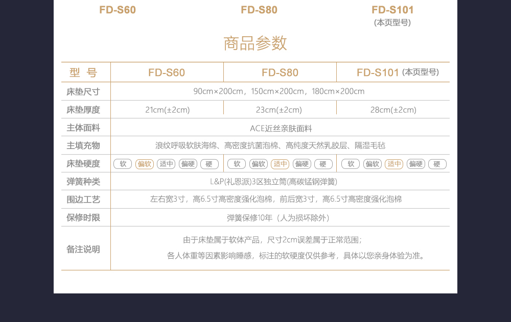
Task: Click the 28cm(±2cm) thickness value
Action: (x=393, y=110)
